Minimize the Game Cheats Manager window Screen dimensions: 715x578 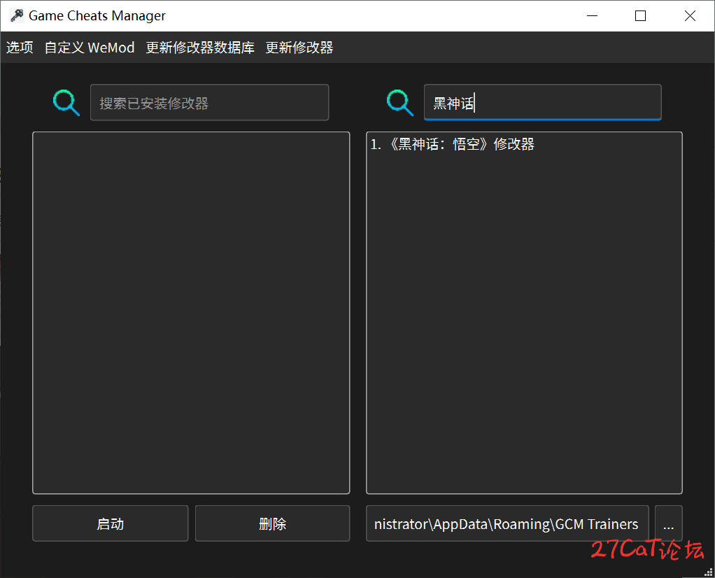[x=593, y=16]
